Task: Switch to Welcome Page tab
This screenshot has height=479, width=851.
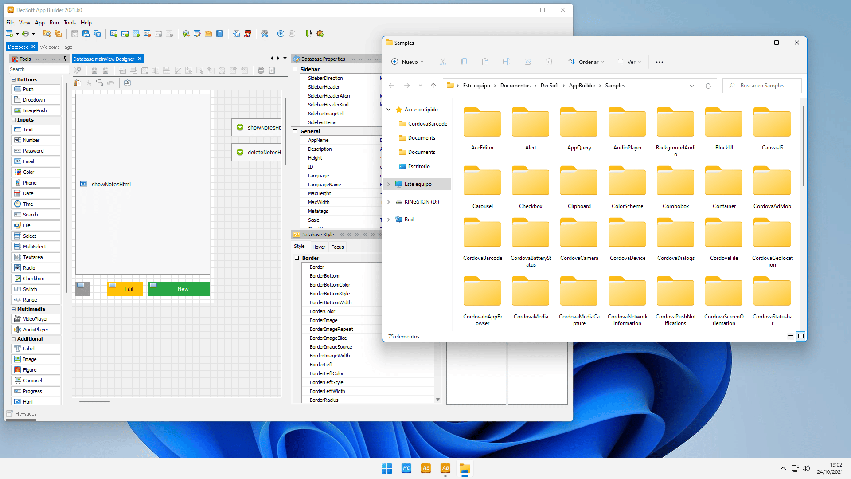Action: [56, 46]
